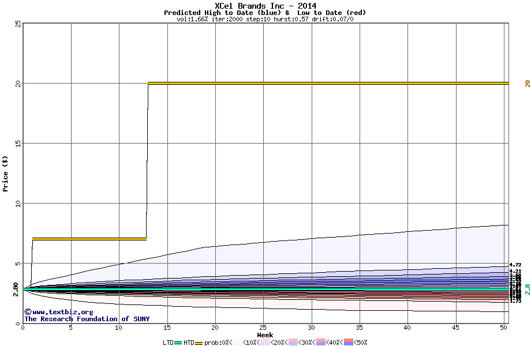Click the 'LTD' legend label
The width and height of the screenshot is (531, 346).
pos(168,343)
